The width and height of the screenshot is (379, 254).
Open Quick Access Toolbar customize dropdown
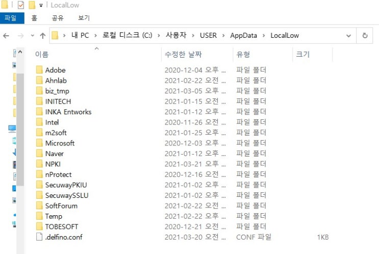tap(41, 5)
